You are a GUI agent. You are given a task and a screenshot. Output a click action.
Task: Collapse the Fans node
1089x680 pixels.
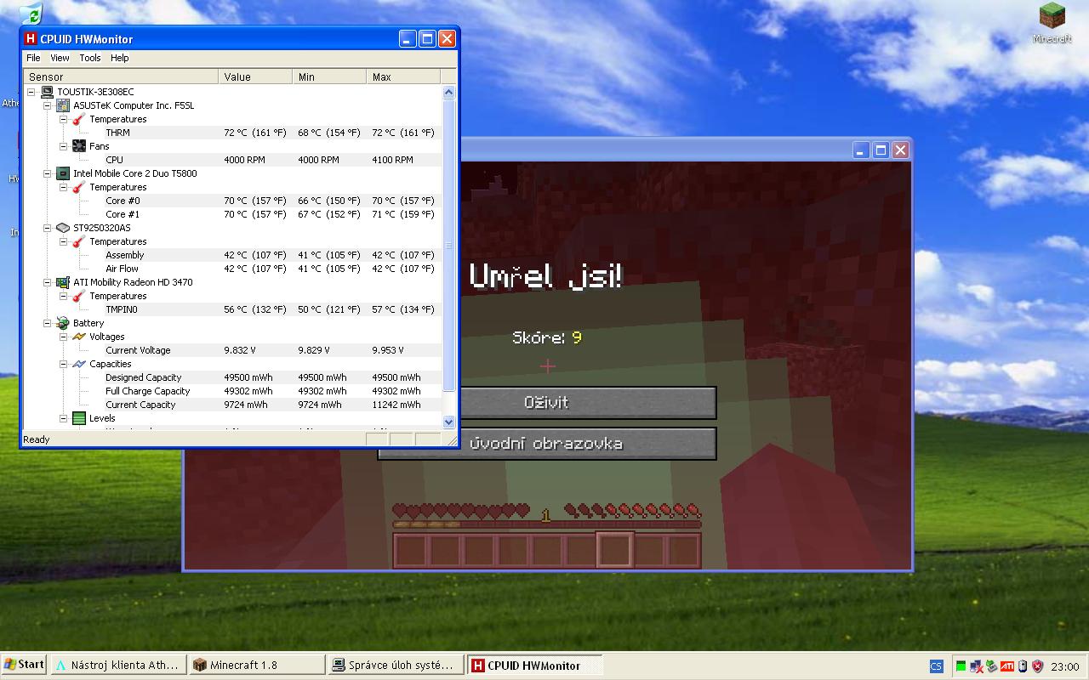point(64,146)
